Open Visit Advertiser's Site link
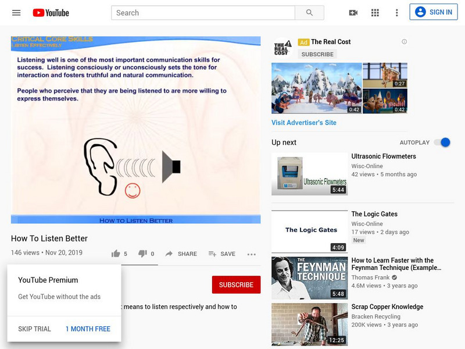 [303, 123]
